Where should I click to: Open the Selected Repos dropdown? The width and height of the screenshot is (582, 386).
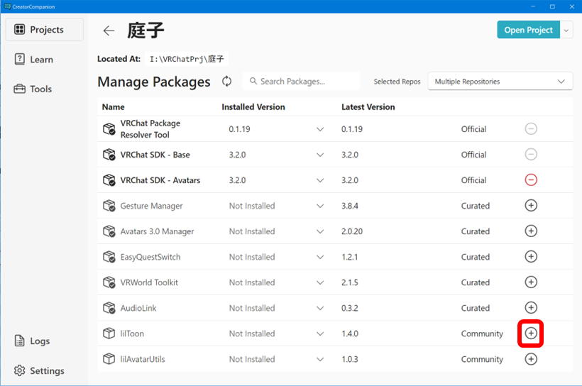(x=500, y=82)
